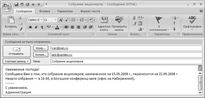Viewport: 205px width, 98px height.
Task: Switch to the Вставка tab
Action: click(45, 11)
